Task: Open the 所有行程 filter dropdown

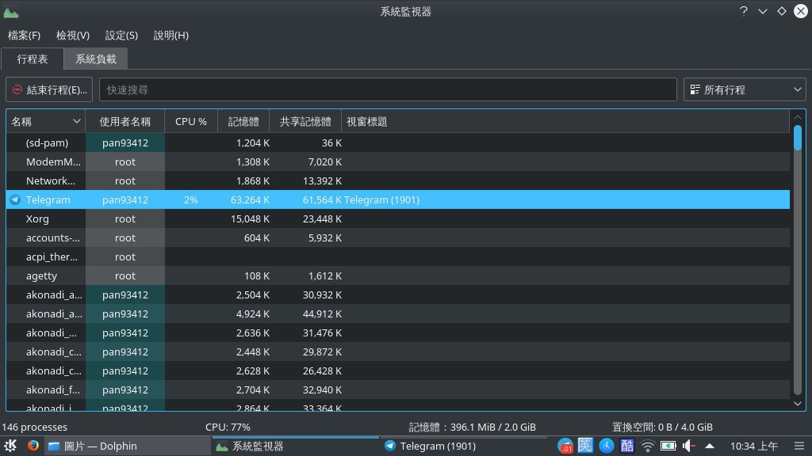Action: pos(745,89)
